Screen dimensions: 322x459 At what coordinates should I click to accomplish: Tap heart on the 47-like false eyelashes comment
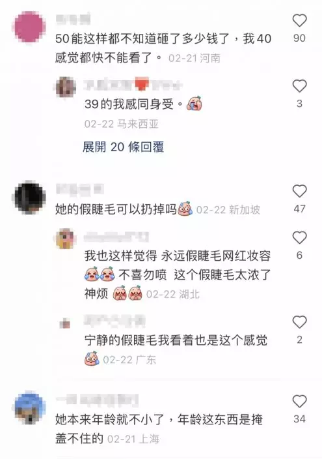pos(299,191)
